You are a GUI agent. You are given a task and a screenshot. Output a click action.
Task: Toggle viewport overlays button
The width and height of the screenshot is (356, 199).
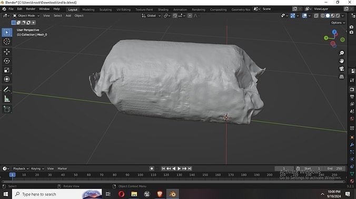[x=305, y=16]
